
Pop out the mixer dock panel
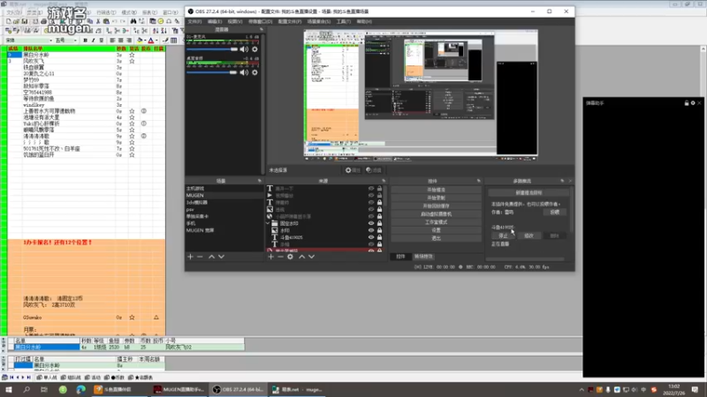tap(261, 29)
